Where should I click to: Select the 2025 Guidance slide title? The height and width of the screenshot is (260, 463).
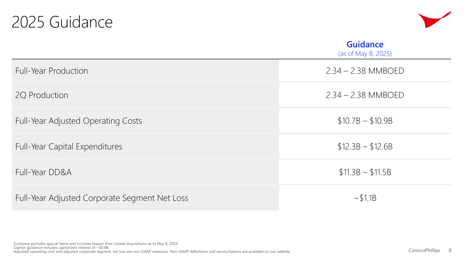[62, 22]
